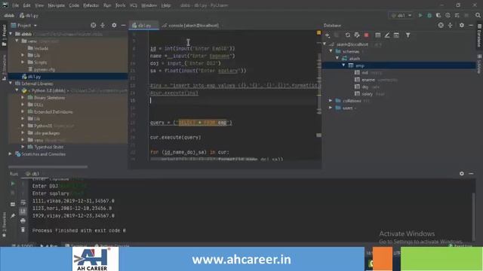Start debugging with the Debug bug icon
The image size is (483, 271).
pyautogui.click(x=429, y=15)
